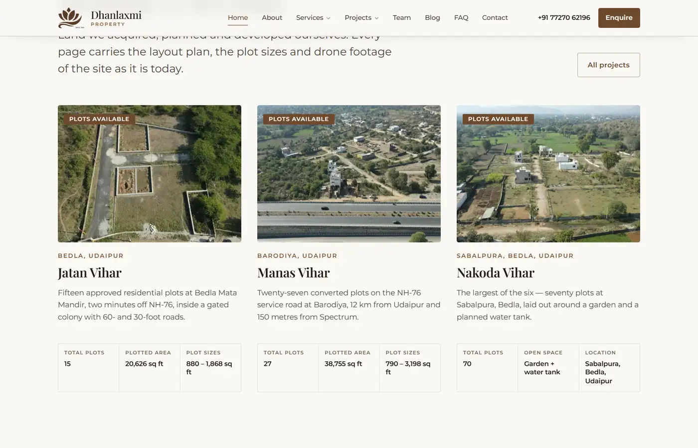The height and width of the screenshot is (448, 698).
Task: Open the Contact page
Action: pos(495,17)
